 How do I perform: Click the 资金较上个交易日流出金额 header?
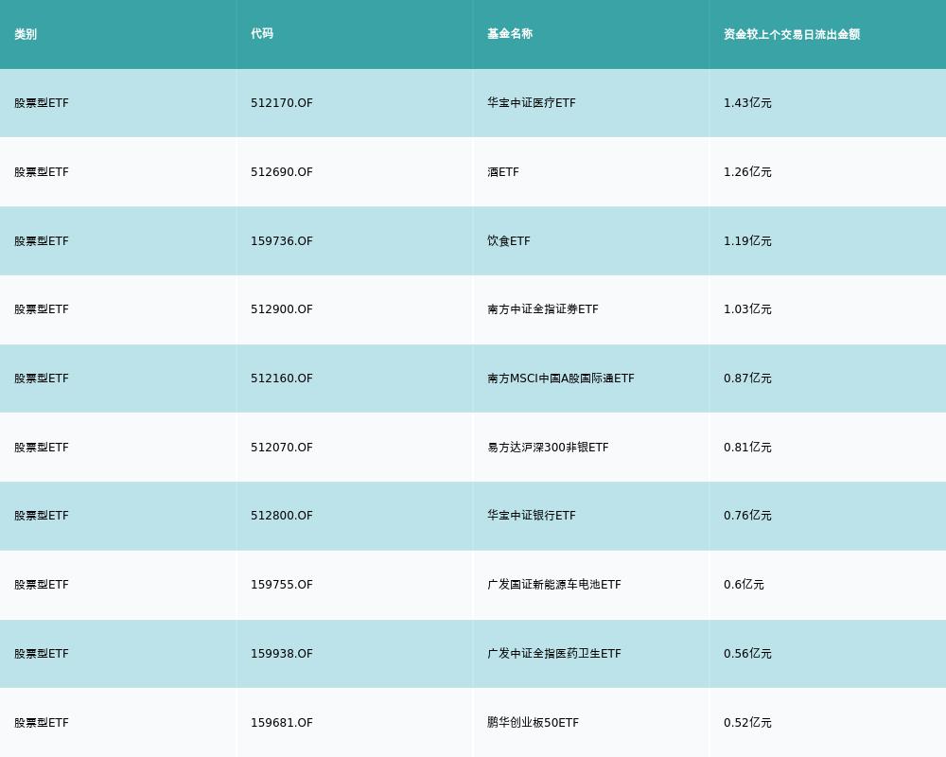[x=792, y=34]
